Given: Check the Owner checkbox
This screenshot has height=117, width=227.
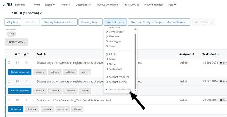Looking at the screenshot, I should [x=107, y=64].
